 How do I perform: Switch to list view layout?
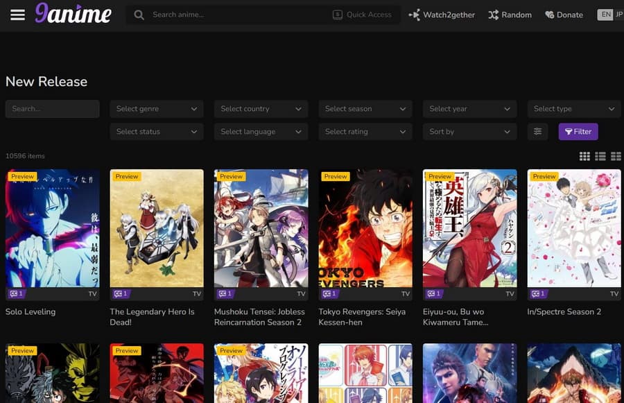[x=600, y=156]
